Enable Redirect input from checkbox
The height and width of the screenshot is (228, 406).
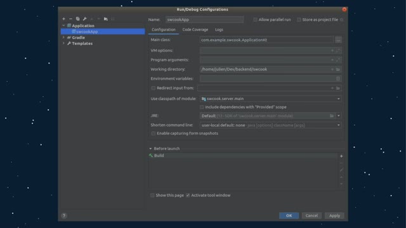click(154, 88)
